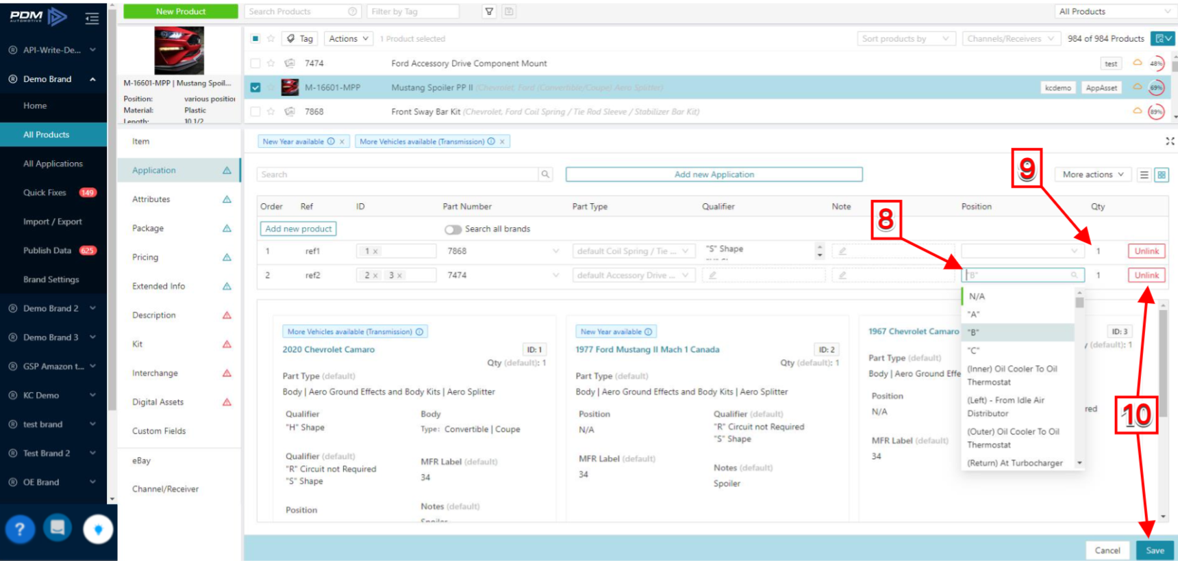Click New Product button
The image size is (1178, 561).
coord(181,12)
